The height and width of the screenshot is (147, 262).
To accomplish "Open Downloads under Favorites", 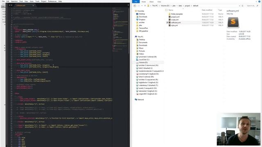I will tap(143, 17).
